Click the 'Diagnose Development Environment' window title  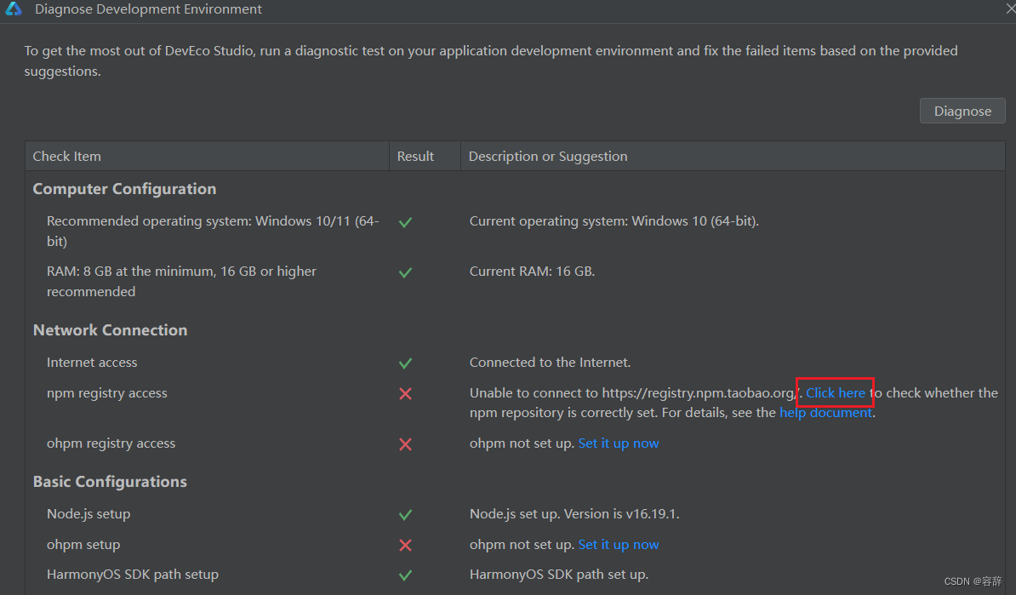(x=148, y=9)
